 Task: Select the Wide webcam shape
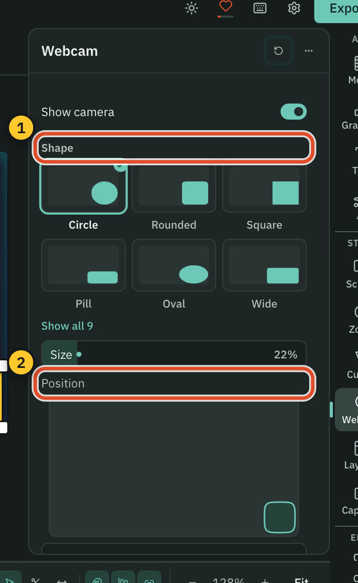coord(264,265)
